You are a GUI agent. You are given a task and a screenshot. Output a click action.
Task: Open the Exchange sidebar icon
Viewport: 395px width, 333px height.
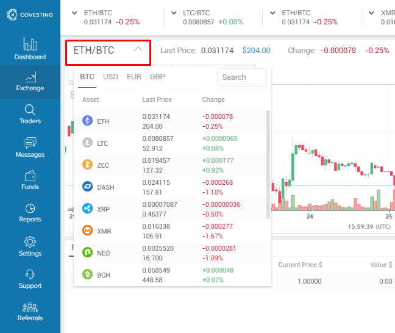tap(30, 77)
